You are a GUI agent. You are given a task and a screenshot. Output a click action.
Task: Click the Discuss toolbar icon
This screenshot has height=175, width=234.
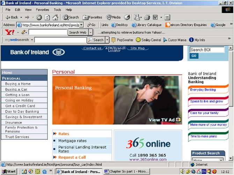pyautogui.click(x=167, y=17)
